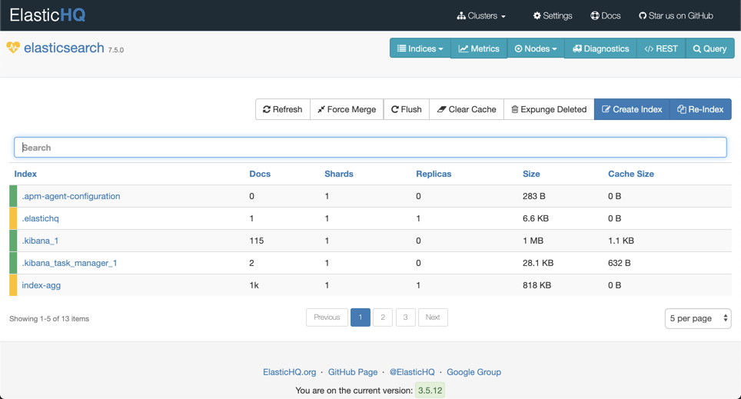Sort table by Shards column
Screen dimensions: 741x399
point(339,174)
